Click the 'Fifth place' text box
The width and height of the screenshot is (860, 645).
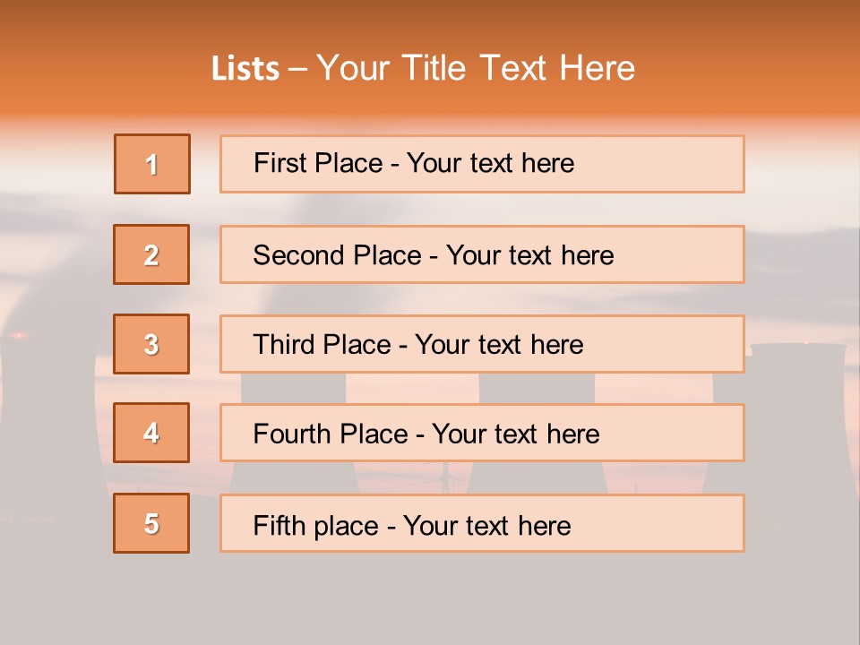tap(482, 523)
